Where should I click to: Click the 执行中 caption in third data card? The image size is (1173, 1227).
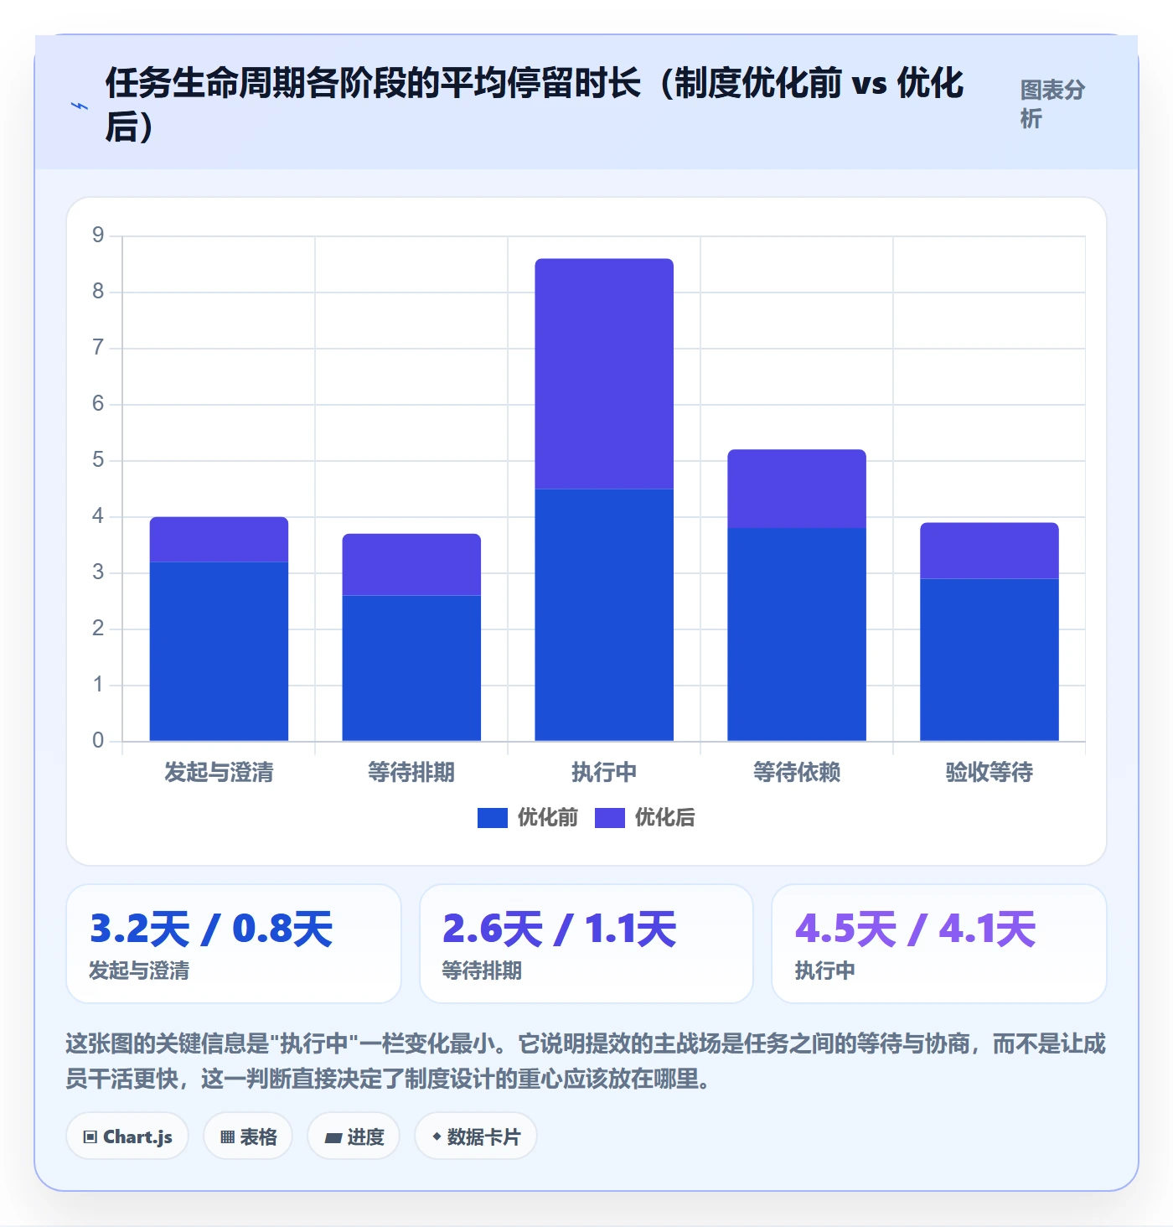pyautogui.click(x=825, y=971)
